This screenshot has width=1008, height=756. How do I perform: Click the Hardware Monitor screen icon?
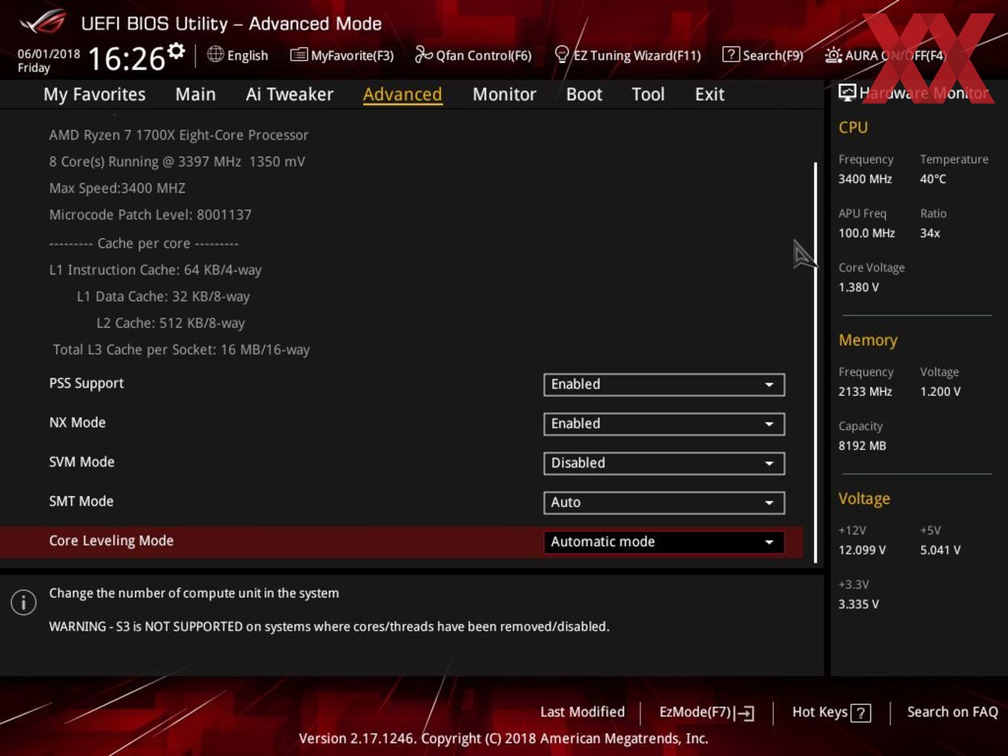(847, 92)
